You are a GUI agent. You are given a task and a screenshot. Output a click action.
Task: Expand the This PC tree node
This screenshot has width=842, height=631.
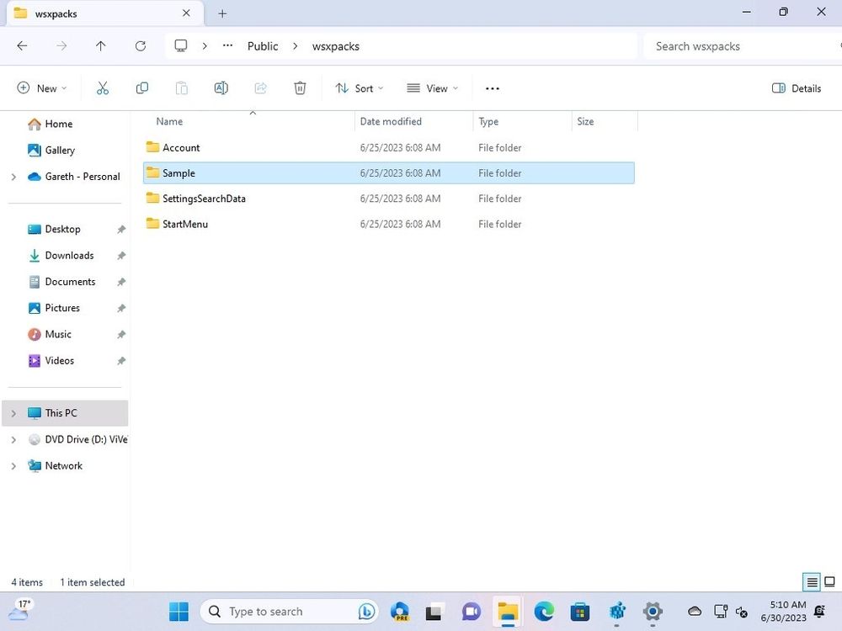[x=13, y=414]
